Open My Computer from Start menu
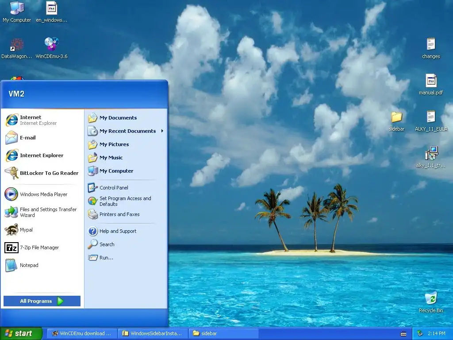The image size is (453, 340). click(x=126, y=171)
